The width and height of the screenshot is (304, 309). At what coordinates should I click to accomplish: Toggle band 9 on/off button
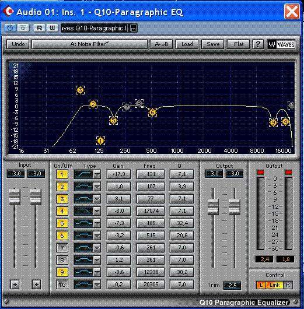pyautogui.click(x=62, y=272)
